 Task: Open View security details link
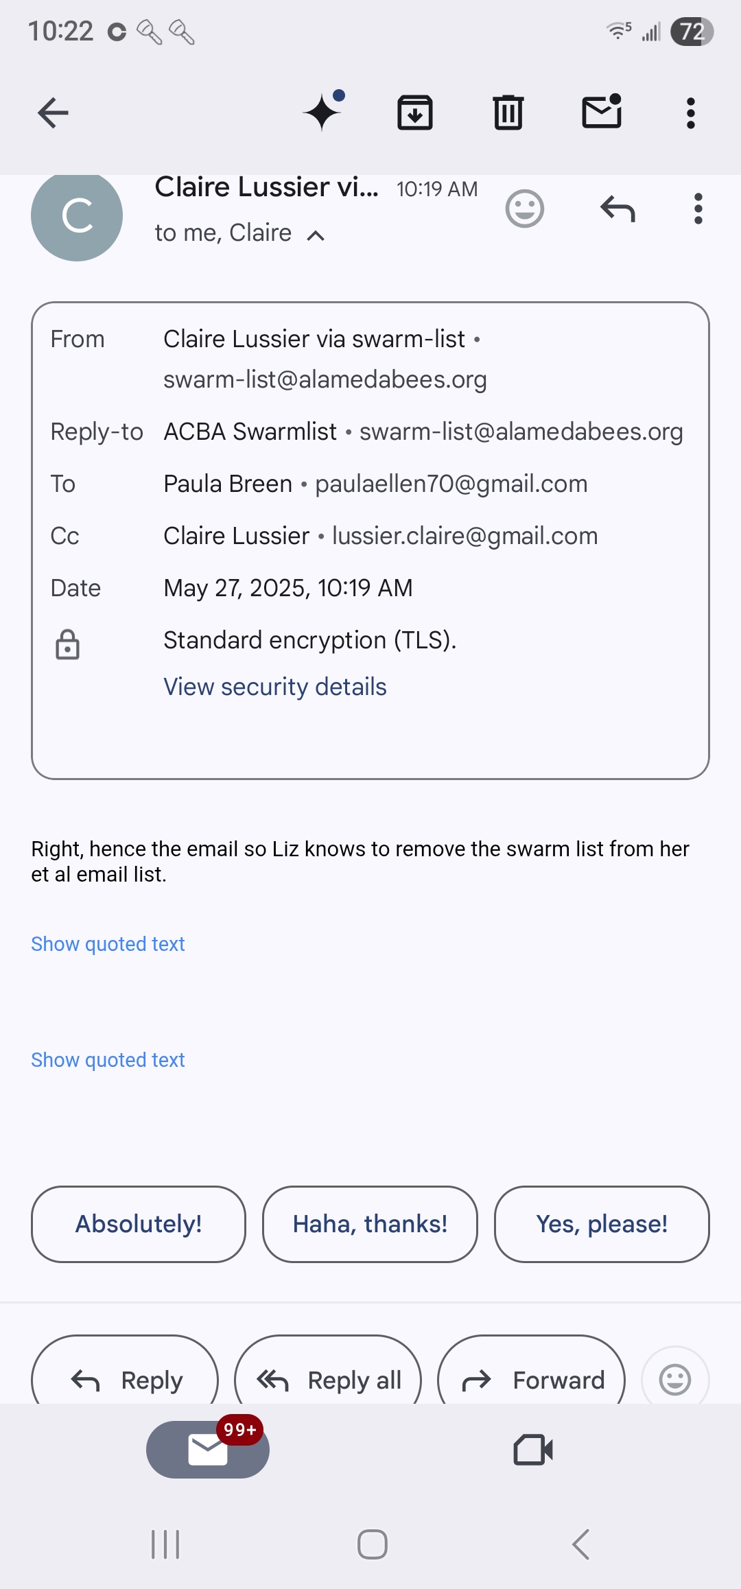click(275, 687)
